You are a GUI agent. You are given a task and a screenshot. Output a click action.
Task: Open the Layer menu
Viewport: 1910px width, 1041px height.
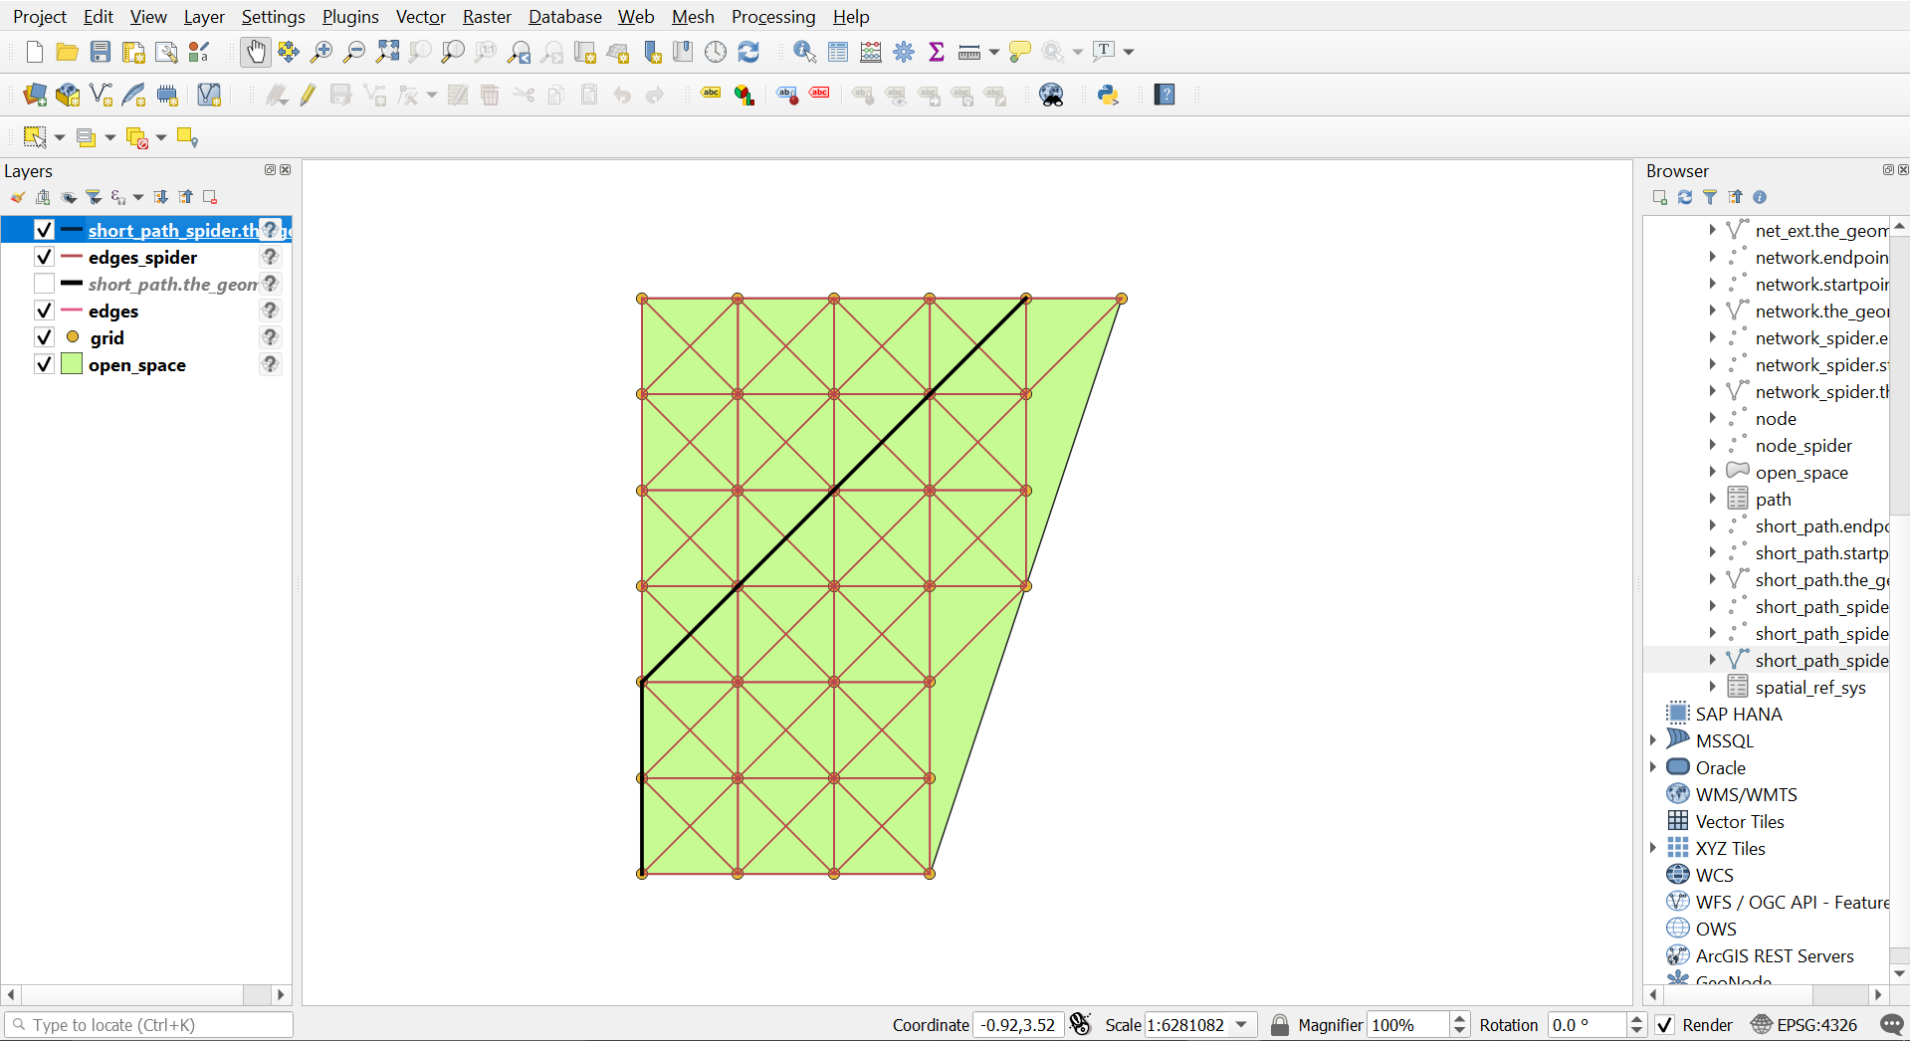point(204,17)
